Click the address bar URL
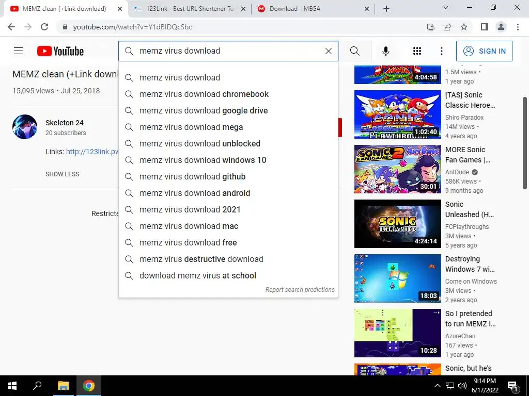 click(x=132, y=27)
